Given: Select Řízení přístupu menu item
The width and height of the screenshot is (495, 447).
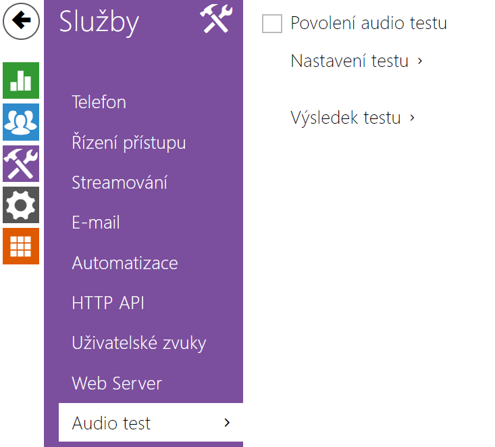Looking at the screenshot, I should [x=129, y=142].
